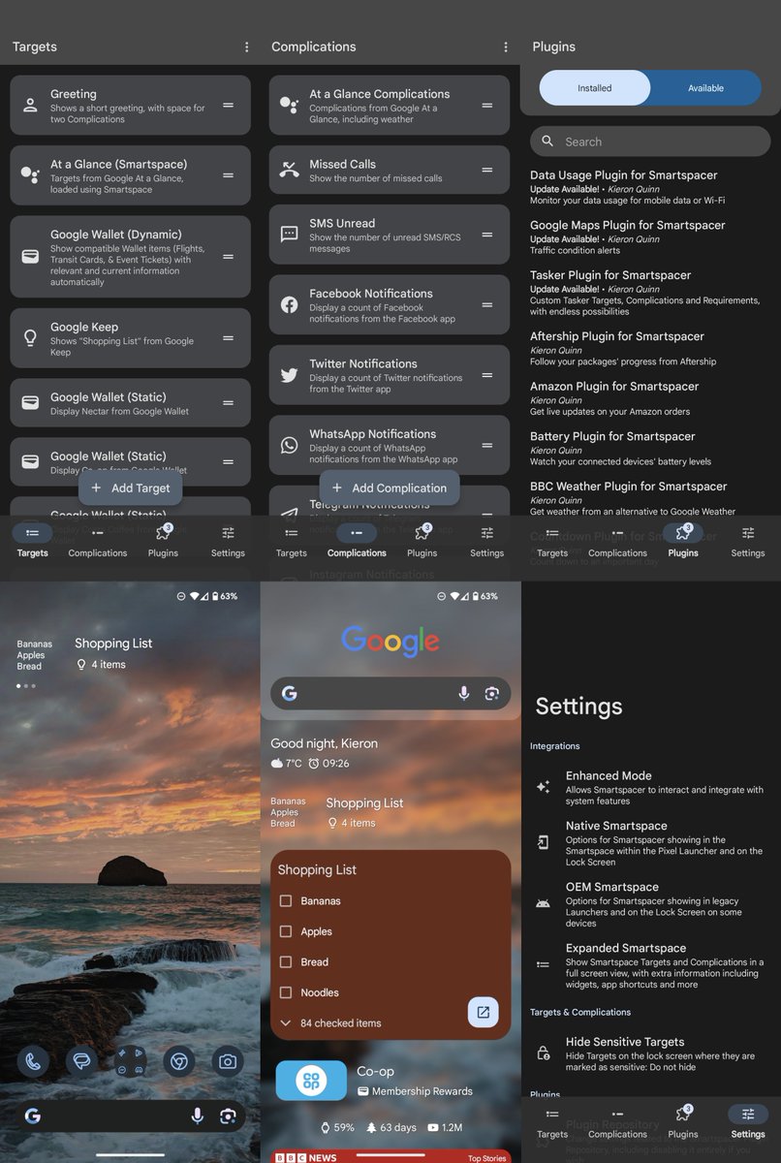Tap the 7°C weather complication
The width and height of the screenshot is (781, 1163).
point(287,764)
